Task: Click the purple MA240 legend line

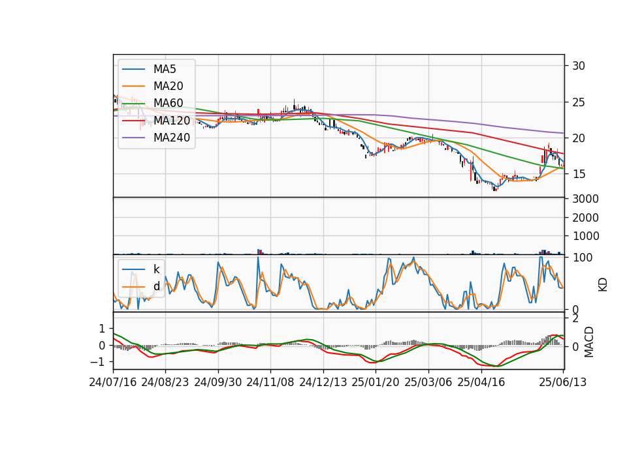Action: tap(133, 138)
